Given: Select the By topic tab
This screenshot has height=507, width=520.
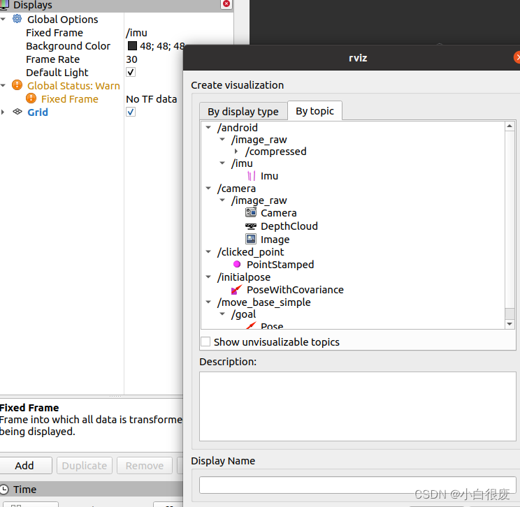Looking at the screenshot, I should [x=315, y=110].
